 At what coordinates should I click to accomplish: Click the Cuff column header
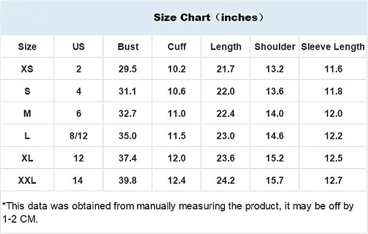(177, 46)
